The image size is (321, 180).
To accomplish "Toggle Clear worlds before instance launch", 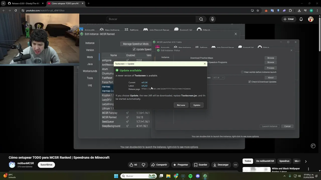I will pyautogui.click(x=242, y=72).
